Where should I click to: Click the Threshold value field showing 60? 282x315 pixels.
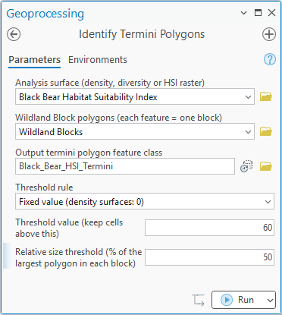(209, 228)
